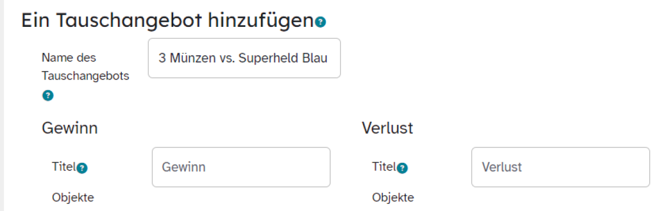Click the 'Objekte' label under Gewinn

tap(73, 197)
